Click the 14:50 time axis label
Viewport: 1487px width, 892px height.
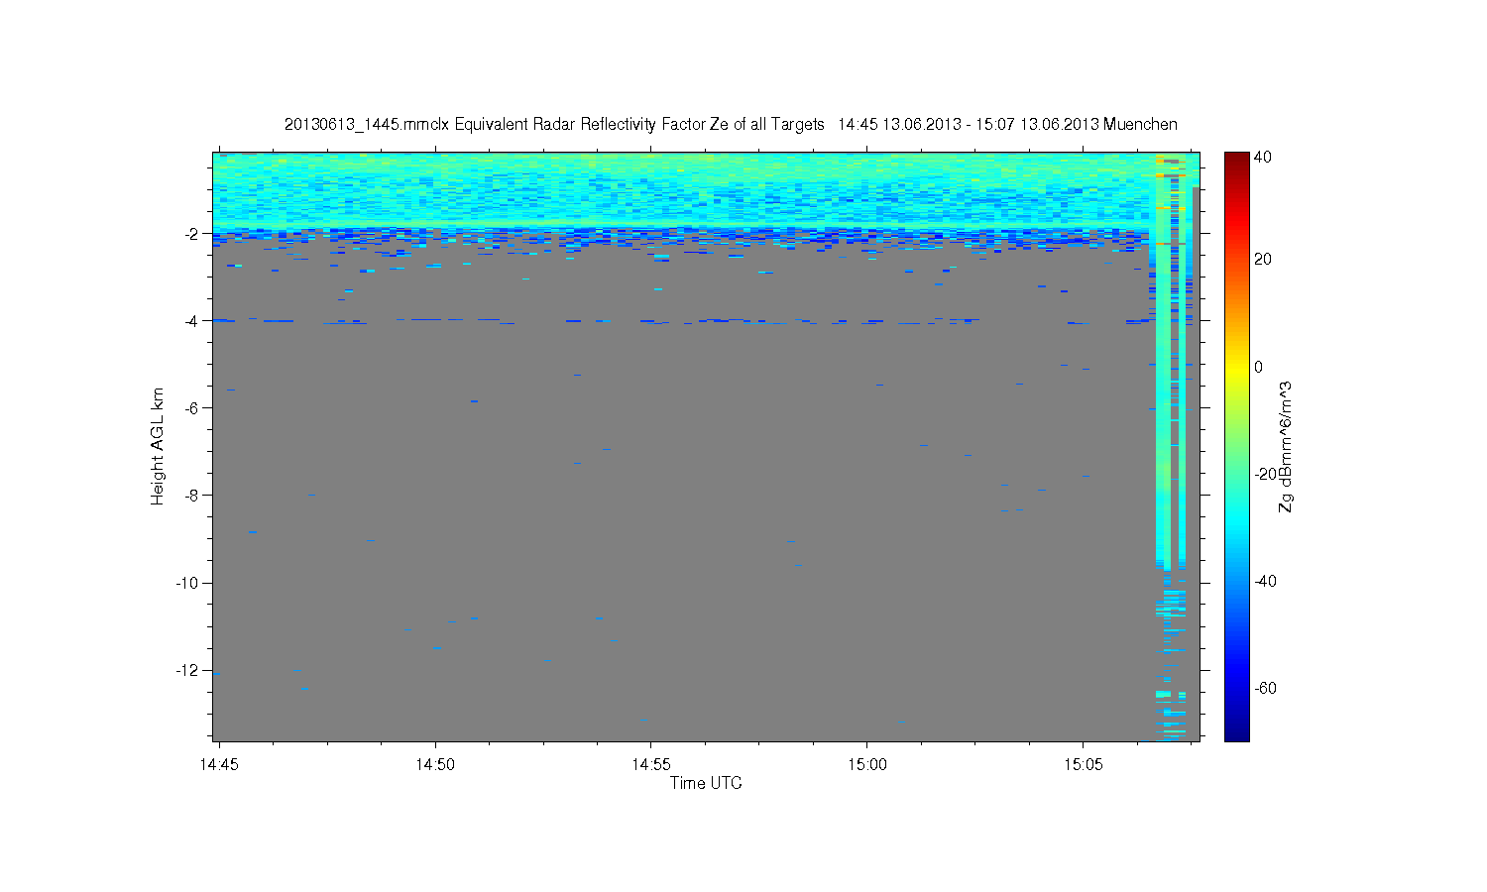(434, 764)
